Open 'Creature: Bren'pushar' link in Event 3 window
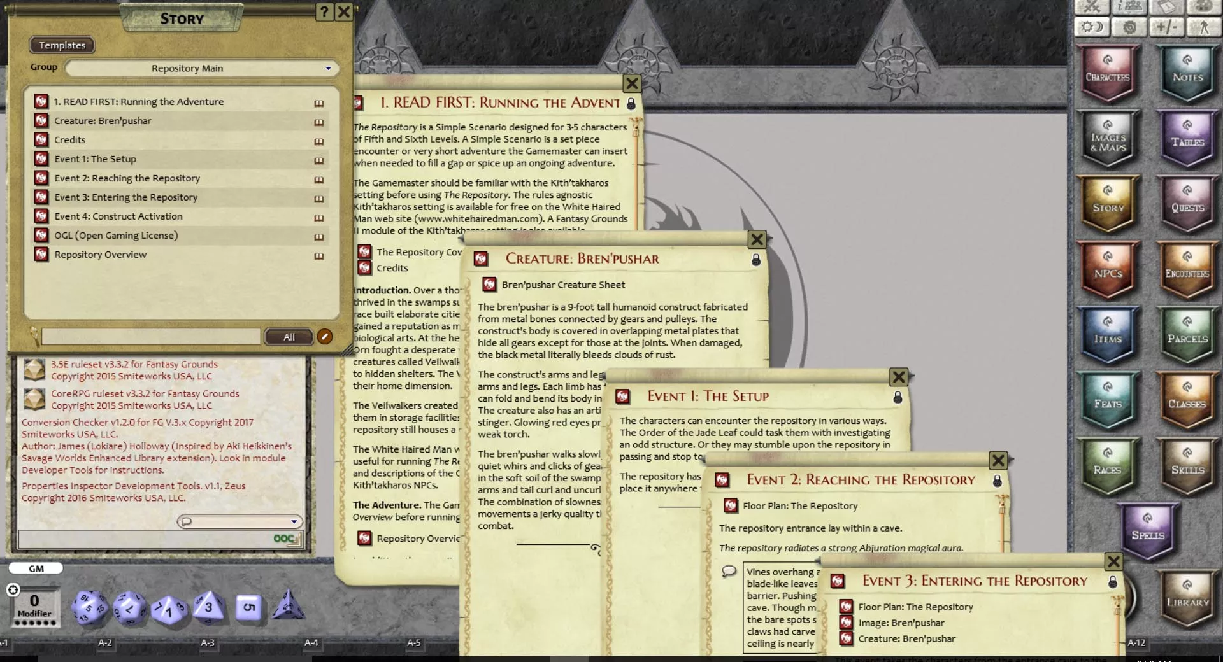This screenshot has width=1223, height=662. coord(906,639)
